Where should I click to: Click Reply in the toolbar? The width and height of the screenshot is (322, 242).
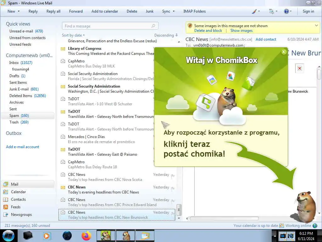pos(33,11)
